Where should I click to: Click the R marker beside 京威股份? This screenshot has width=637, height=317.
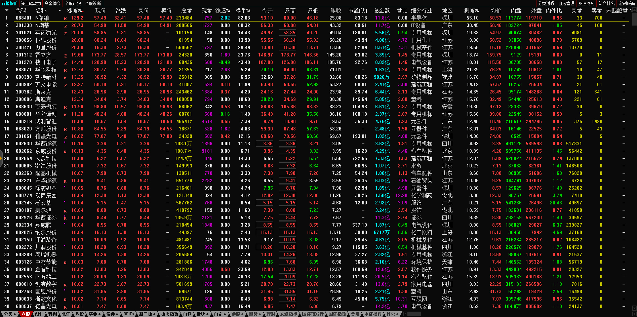point(65,152)
